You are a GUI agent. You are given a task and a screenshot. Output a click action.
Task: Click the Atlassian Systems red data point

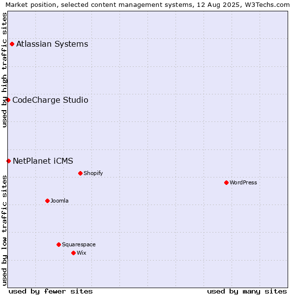pyautogui.click(x=12, y=44)
